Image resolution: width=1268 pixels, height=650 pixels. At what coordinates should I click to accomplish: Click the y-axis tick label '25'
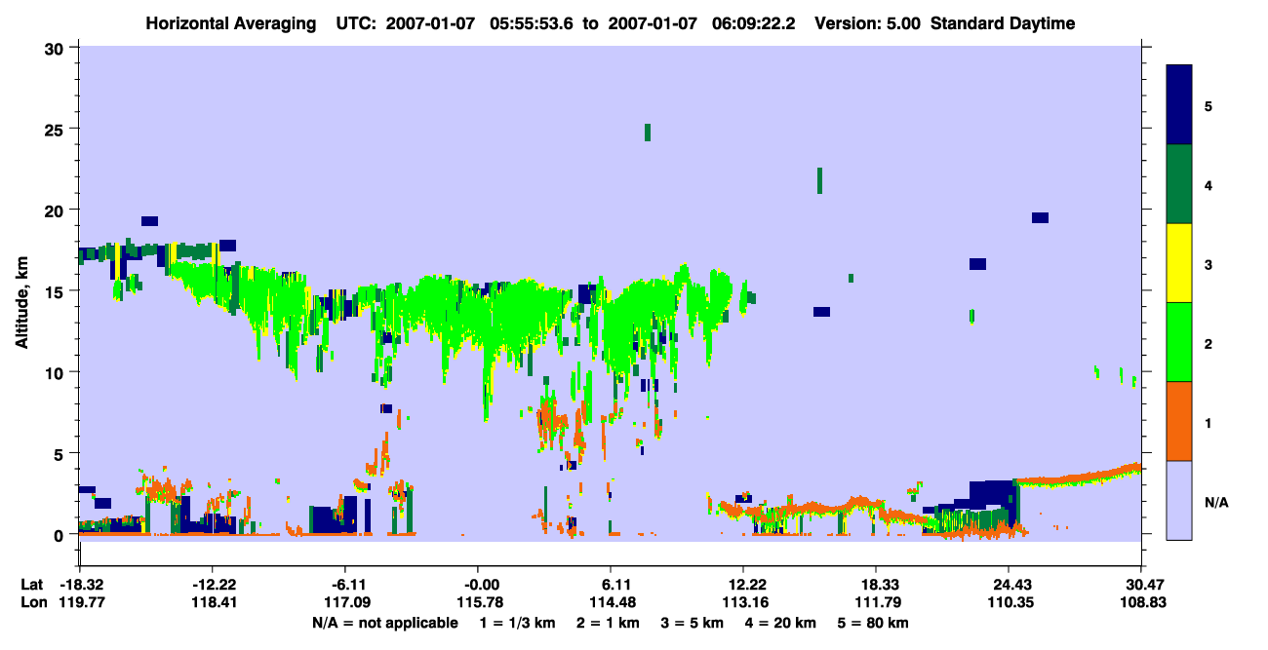pos(57,129)
